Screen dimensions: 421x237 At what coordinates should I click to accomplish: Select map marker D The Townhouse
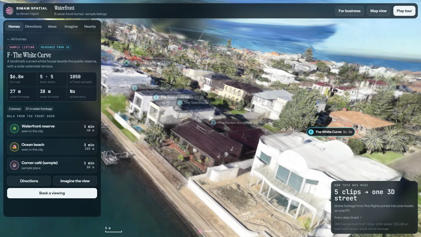coord(198,102)
